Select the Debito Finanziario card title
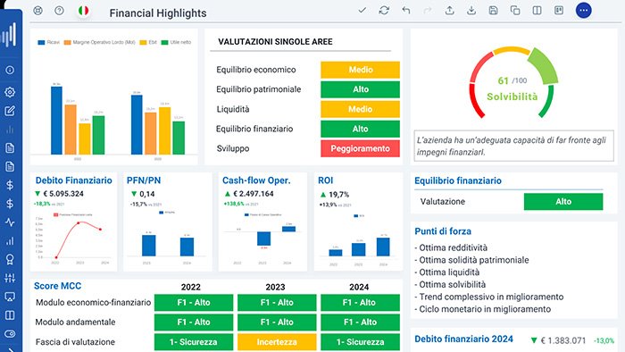Screen dimensions: 625x352 (74, 180)
